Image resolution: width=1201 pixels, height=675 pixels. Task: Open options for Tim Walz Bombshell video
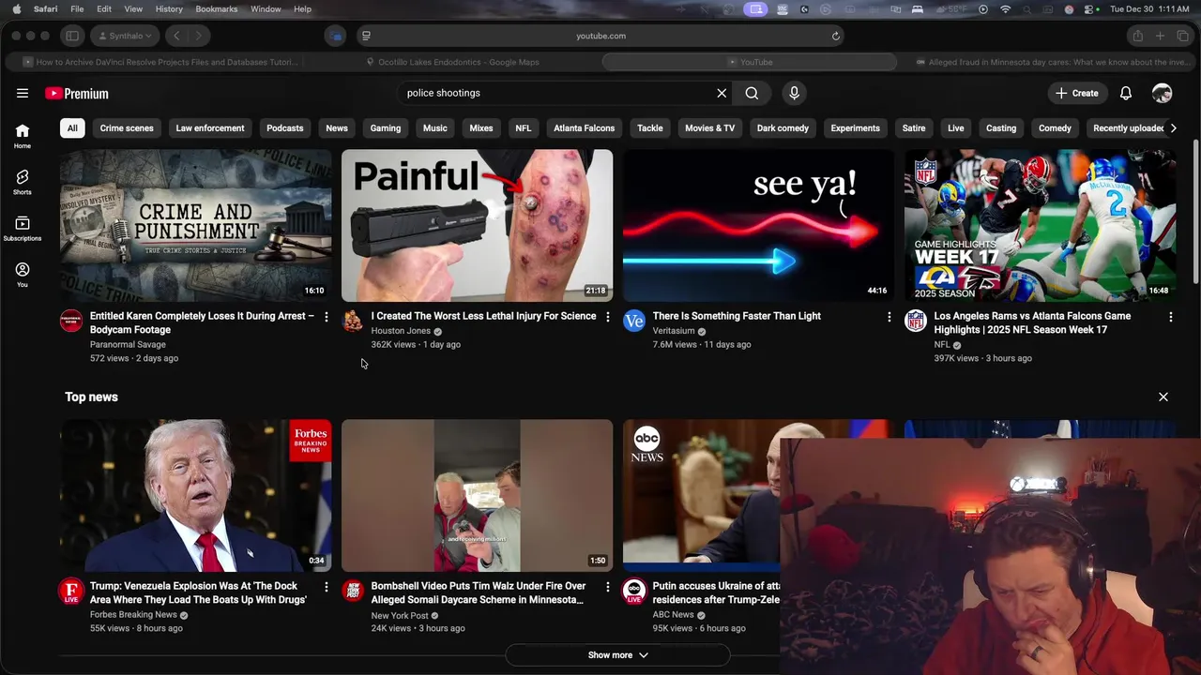click(x=608, y=587)
